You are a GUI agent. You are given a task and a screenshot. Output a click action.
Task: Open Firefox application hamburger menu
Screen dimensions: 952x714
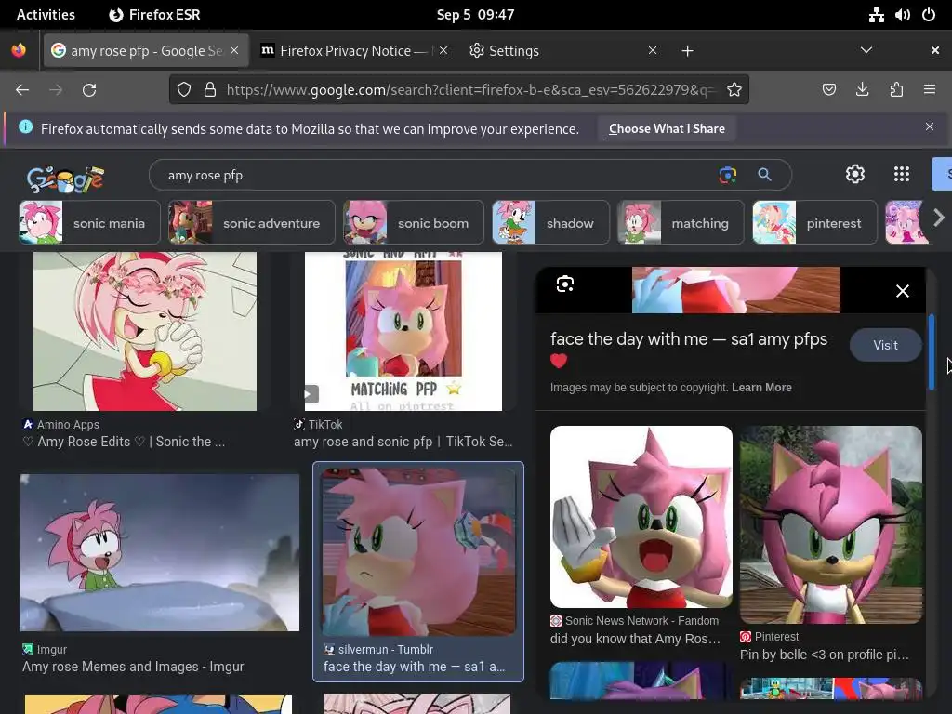pyautogui.click(x=930, y=90)
